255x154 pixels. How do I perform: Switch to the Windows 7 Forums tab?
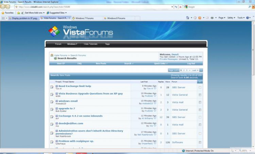pyautogui.click(x=87, y=18)
